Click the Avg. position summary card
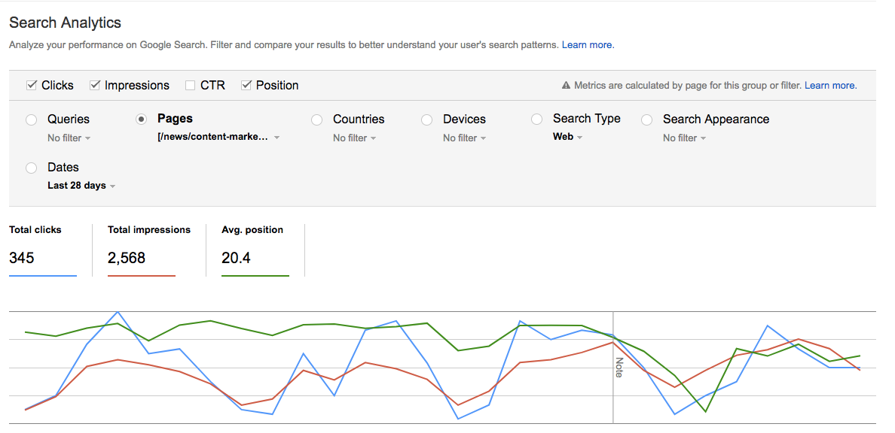 (x=255, y=250)
